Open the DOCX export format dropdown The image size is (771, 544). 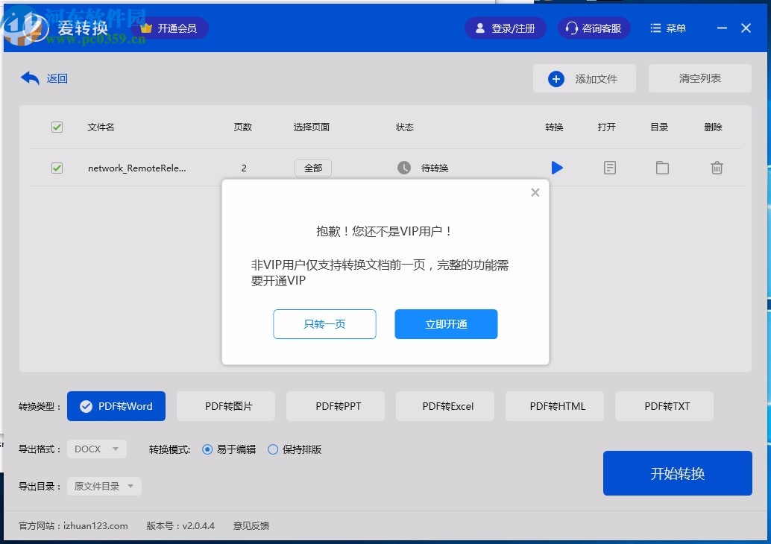click(96, 449)
